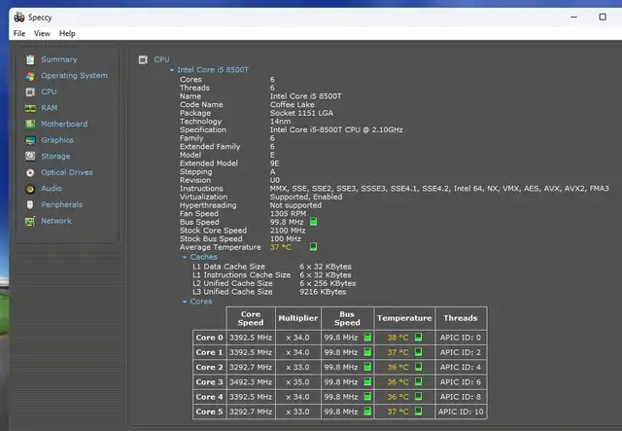Open the Network section
The image size is (622, 431).
pyautogui.click(x=56, y=221)
